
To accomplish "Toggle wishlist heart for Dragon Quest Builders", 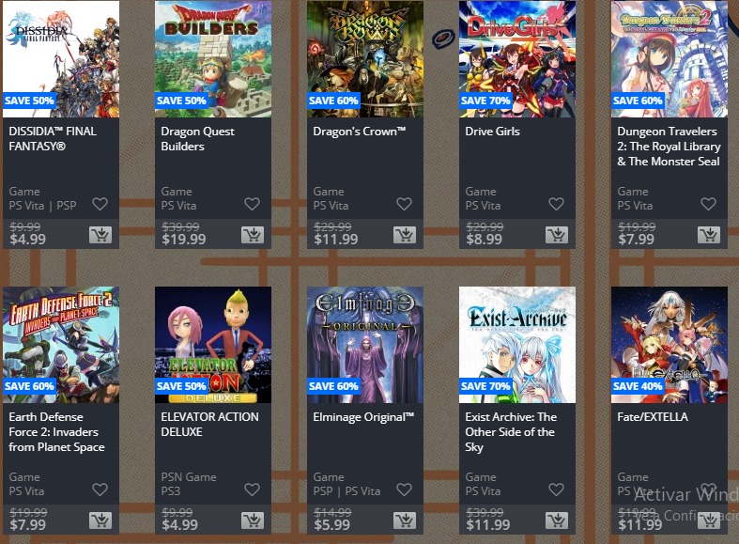I will click(253, 204).
